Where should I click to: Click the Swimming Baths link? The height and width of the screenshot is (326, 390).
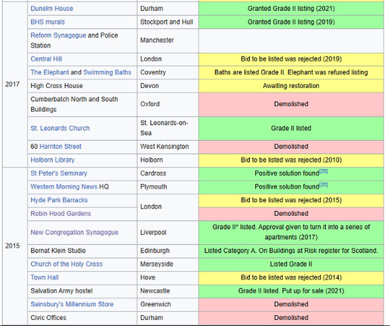point(107,72)
